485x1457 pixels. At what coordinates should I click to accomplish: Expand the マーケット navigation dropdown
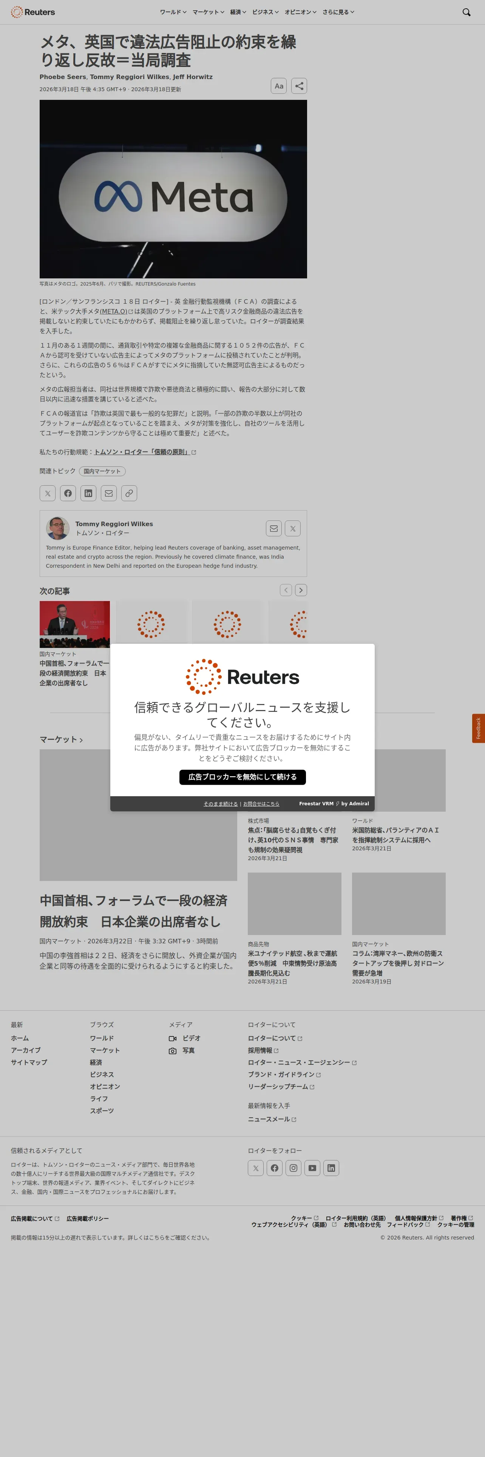pyautogui.click(x=209, y=12)
